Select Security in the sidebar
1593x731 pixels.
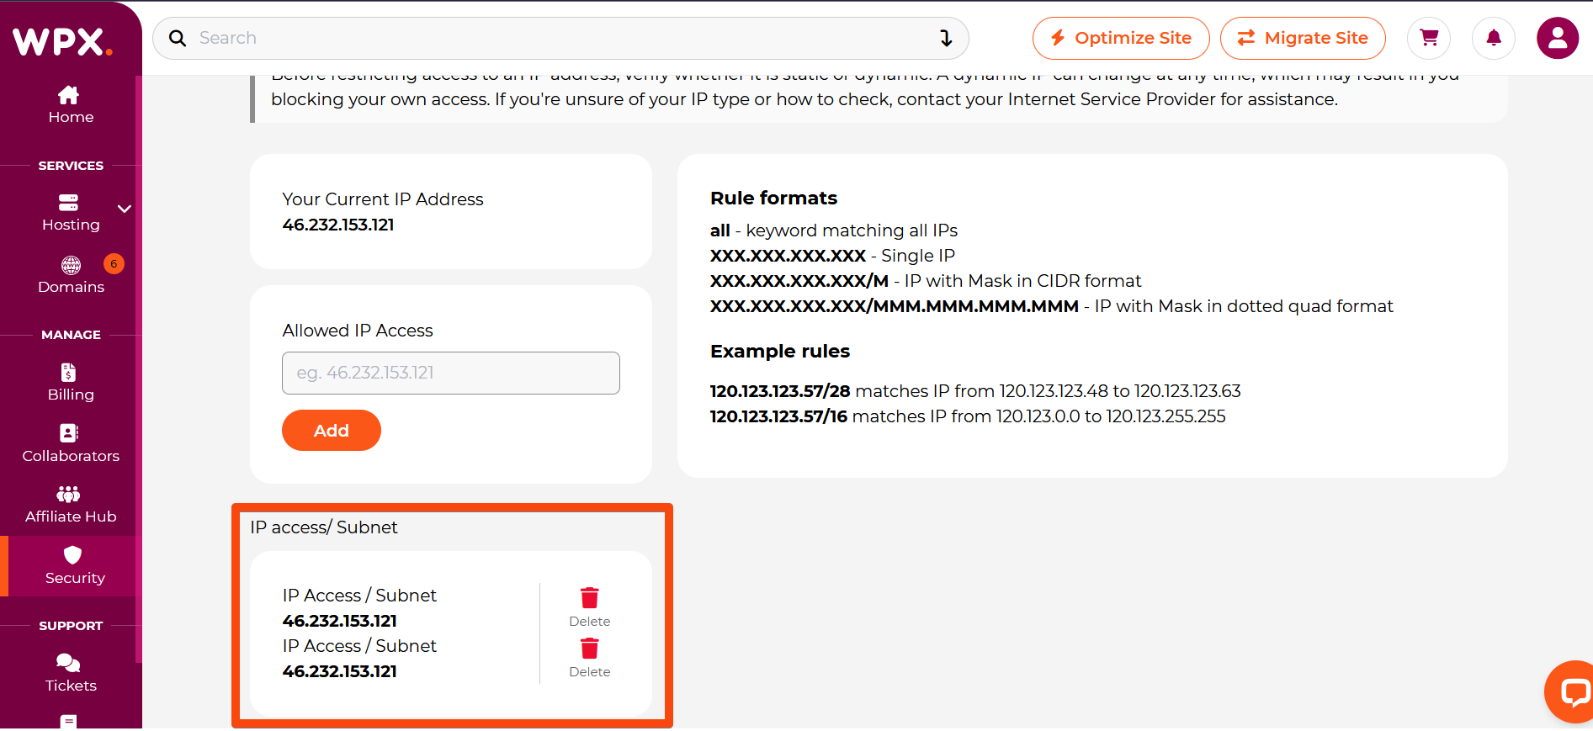click(74, 565)
